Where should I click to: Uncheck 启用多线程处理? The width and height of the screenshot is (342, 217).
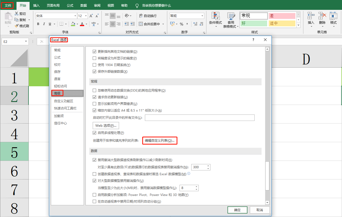(x=94, y=133)
